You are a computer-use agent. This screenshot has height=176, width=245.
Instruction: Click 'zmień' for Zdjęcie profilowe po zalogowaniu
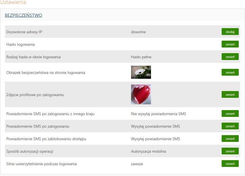point(230,94)
